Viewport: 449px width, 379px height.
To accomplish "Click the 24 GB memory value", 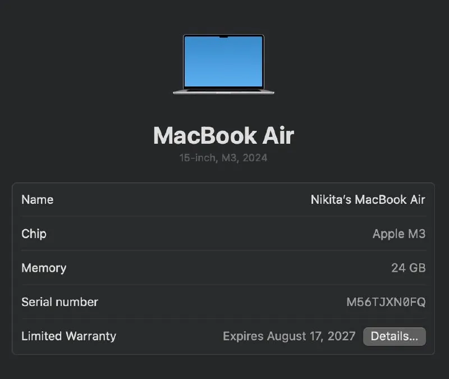I will (409, 268).
